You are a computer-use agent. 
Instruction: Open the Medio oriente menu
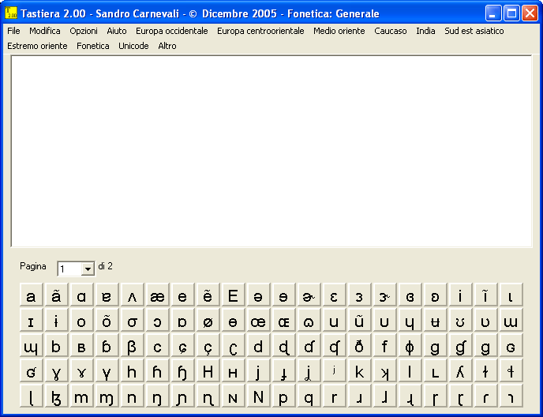coord(339,31)
